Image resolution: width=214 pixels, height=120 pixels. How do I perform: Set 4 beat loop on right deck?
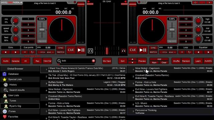click(x=186, y=36)
